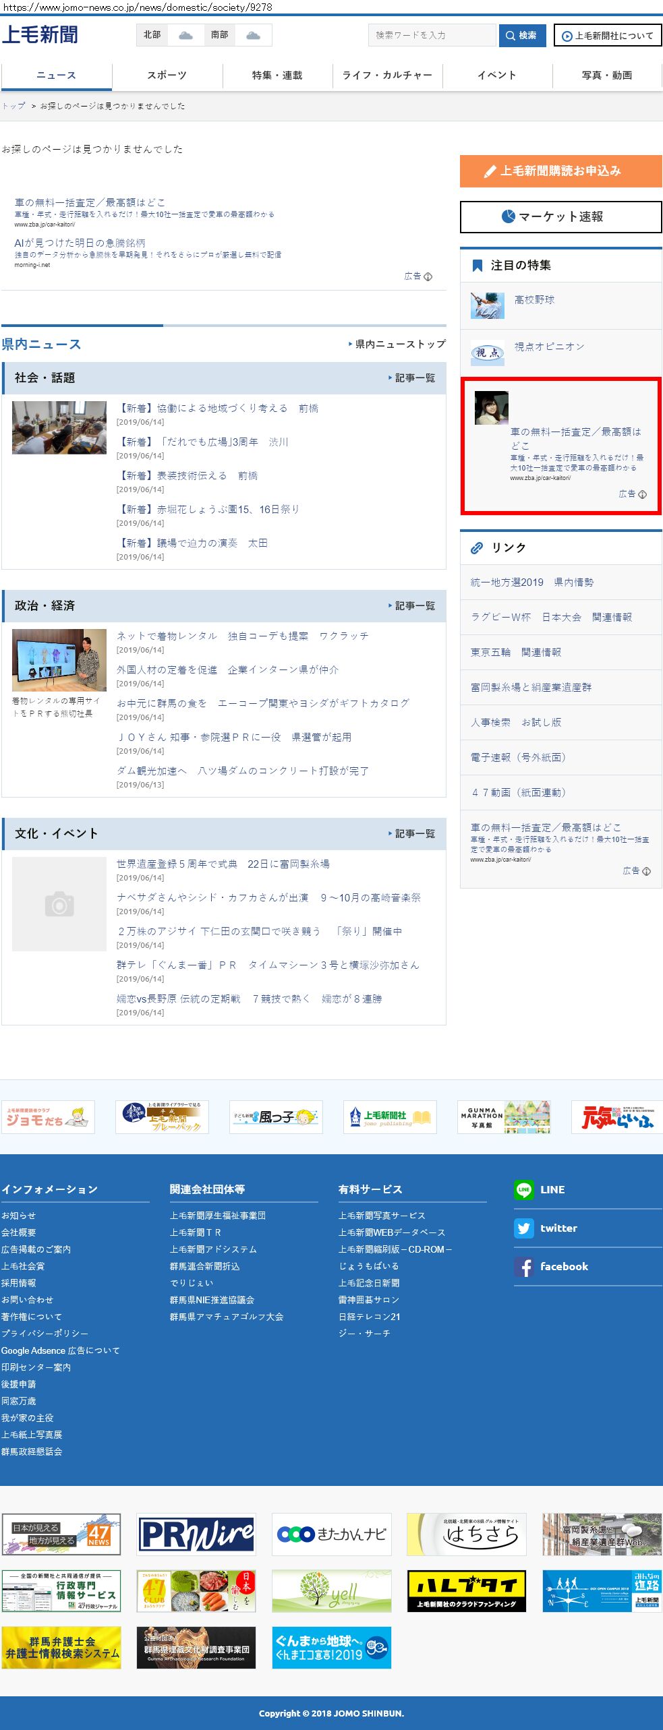Click the 視点 opinion logo icon
The height and width of the screenshot is (1730, 663).
point(487,353)
